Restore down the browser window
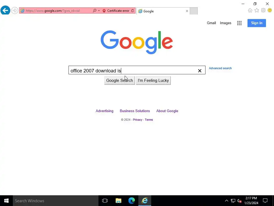Image resolution: width=274 pixels, height=206 pixels. 255,4
